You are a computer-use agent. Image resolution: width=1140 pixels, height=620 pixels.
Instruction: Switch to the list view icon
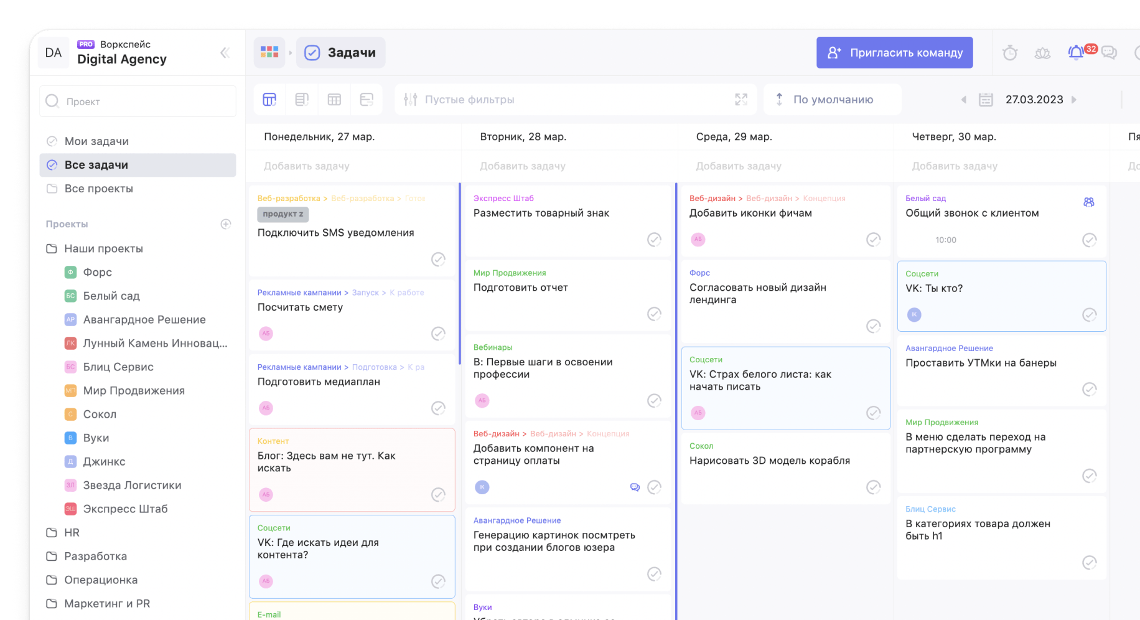tap(302, 100)
